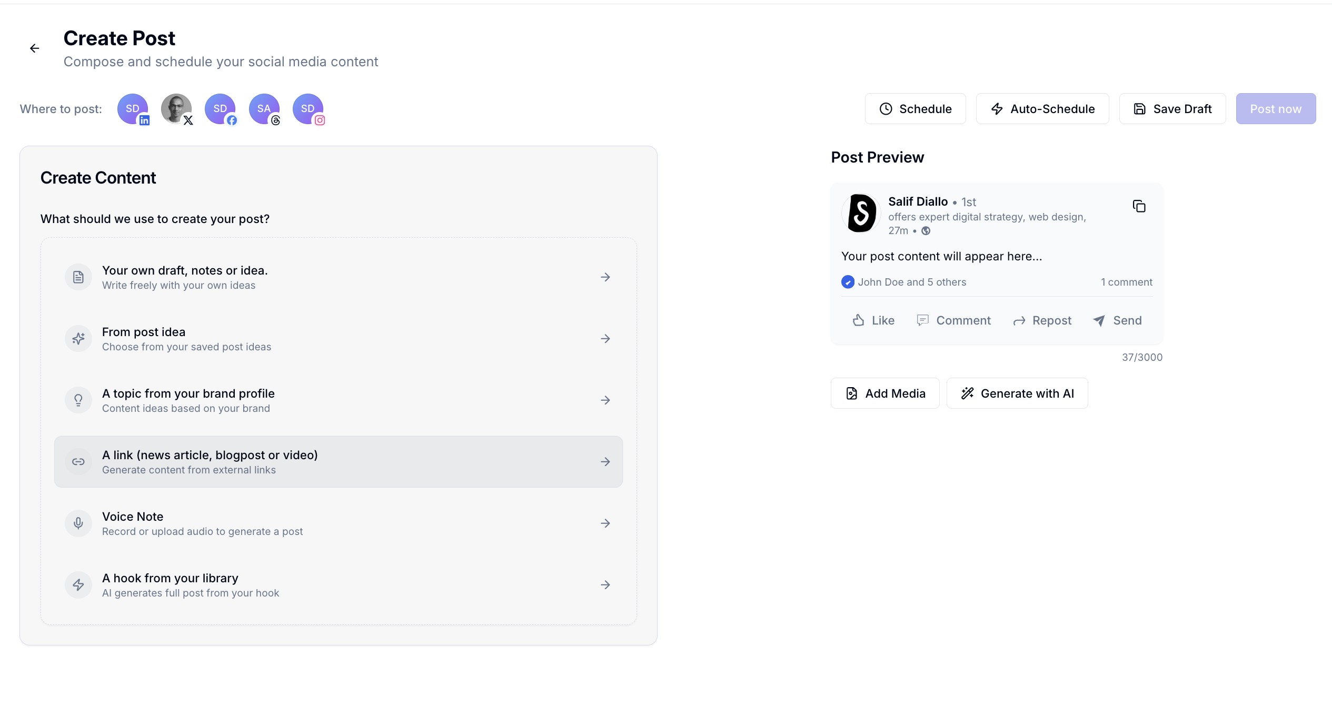Select the LinkedIn account avatar for posting

point(132,109)
